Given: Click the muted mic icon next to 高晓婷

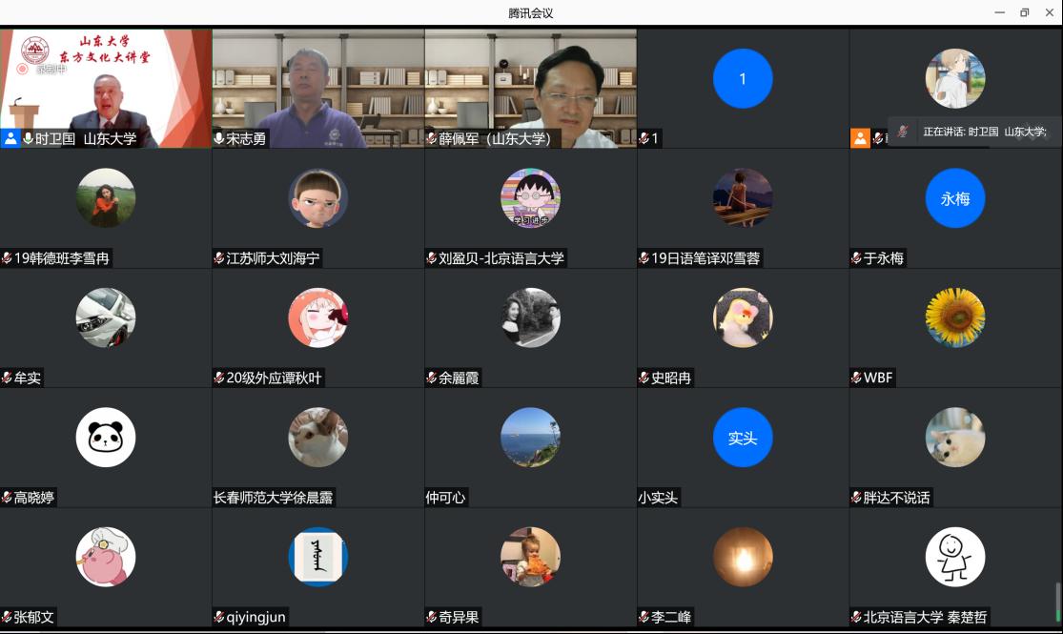Looking at the screenshot, I should click(x=7, y=498).
